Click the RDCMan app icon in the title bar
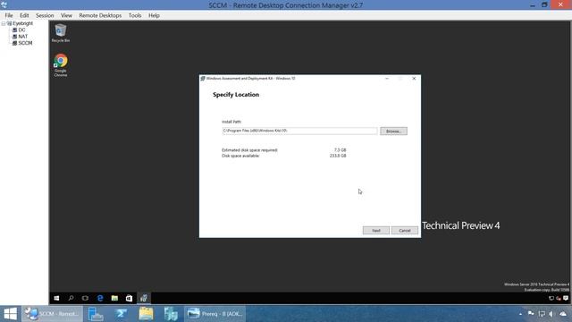 (4, 4)
